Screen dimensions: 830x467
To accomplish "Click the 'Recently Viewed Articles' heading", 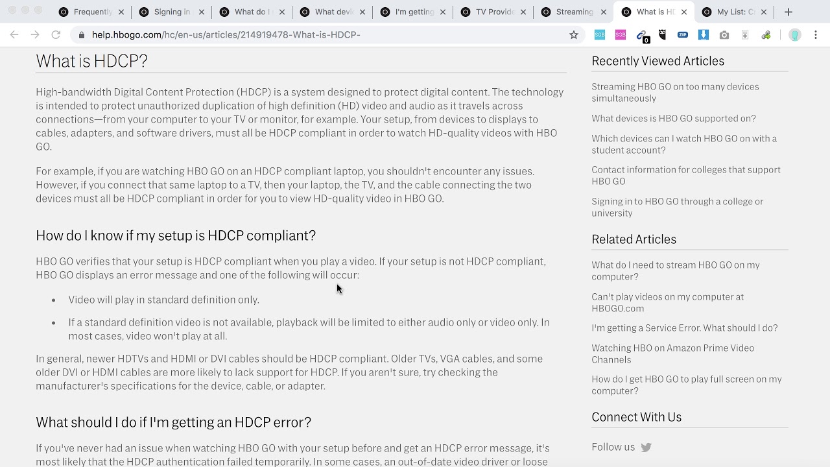I will tap(658, 61).
